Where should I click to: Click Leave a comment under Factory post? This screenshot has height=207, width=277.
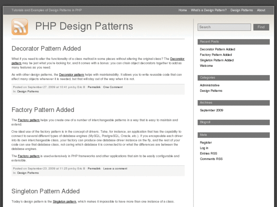[115, 168]
